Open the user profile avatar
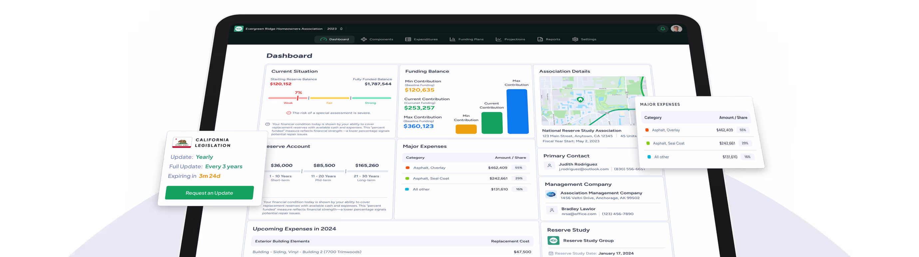 tap(676, 29)
